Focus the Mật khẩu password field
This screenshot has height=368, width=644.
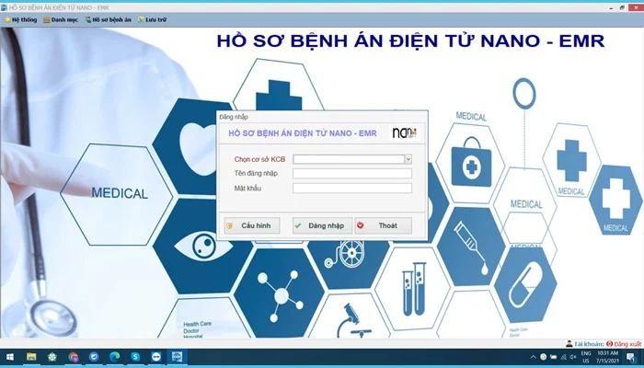pyautogui.click(x=352, y=189)
